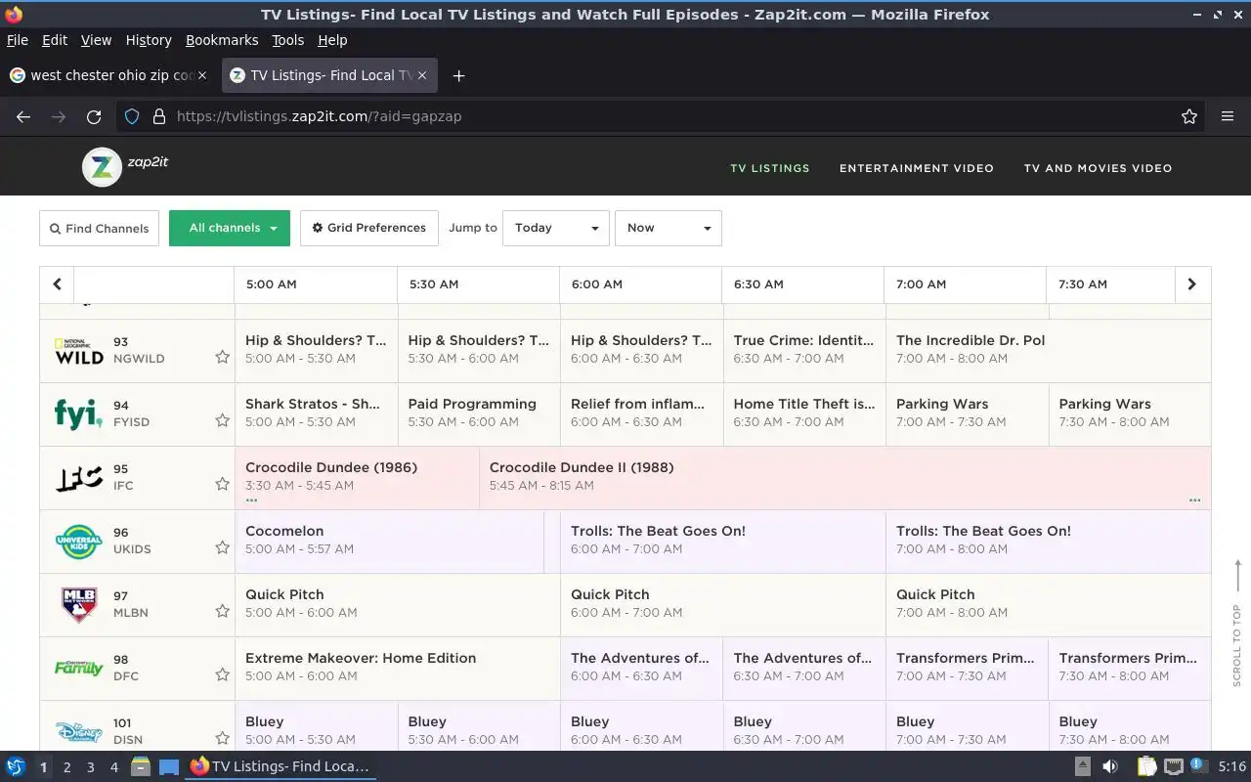Open TV AND MOVIES VIDEO link
This screenshot has height=782, width=1251.
tap(1098, 168)
